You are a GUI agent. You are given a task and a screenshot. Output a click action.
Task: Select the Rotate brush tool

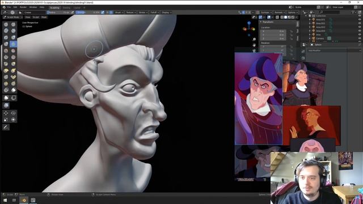point(14,83)
